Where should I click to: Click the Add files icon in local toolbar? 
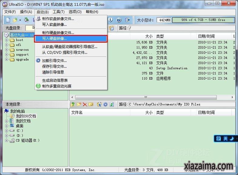(x=99, y=105)
